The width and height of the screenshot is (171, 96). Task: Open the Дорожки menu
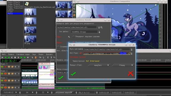[x=49, y=54]
